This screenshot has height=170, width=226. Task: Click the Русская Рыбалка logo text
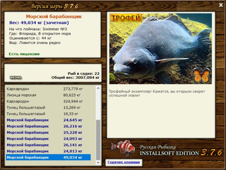pos(158,147)
